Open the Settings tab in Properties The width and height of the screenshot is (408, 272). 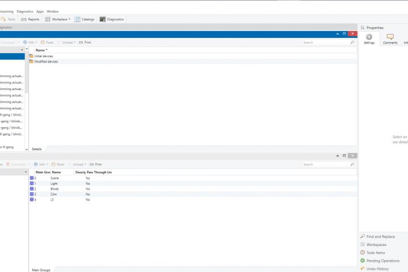pyautogui.click(x=369, y=39)
